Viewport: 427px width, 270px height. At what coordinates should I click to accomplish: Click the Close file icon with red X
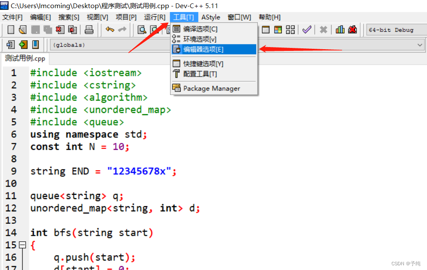[x=60, y=30]
